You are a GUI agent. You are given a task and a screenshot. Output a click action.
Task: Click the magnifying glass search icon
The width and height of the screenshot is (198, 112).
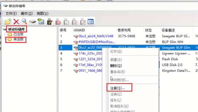pyautogui.click(x=24, y=22)
